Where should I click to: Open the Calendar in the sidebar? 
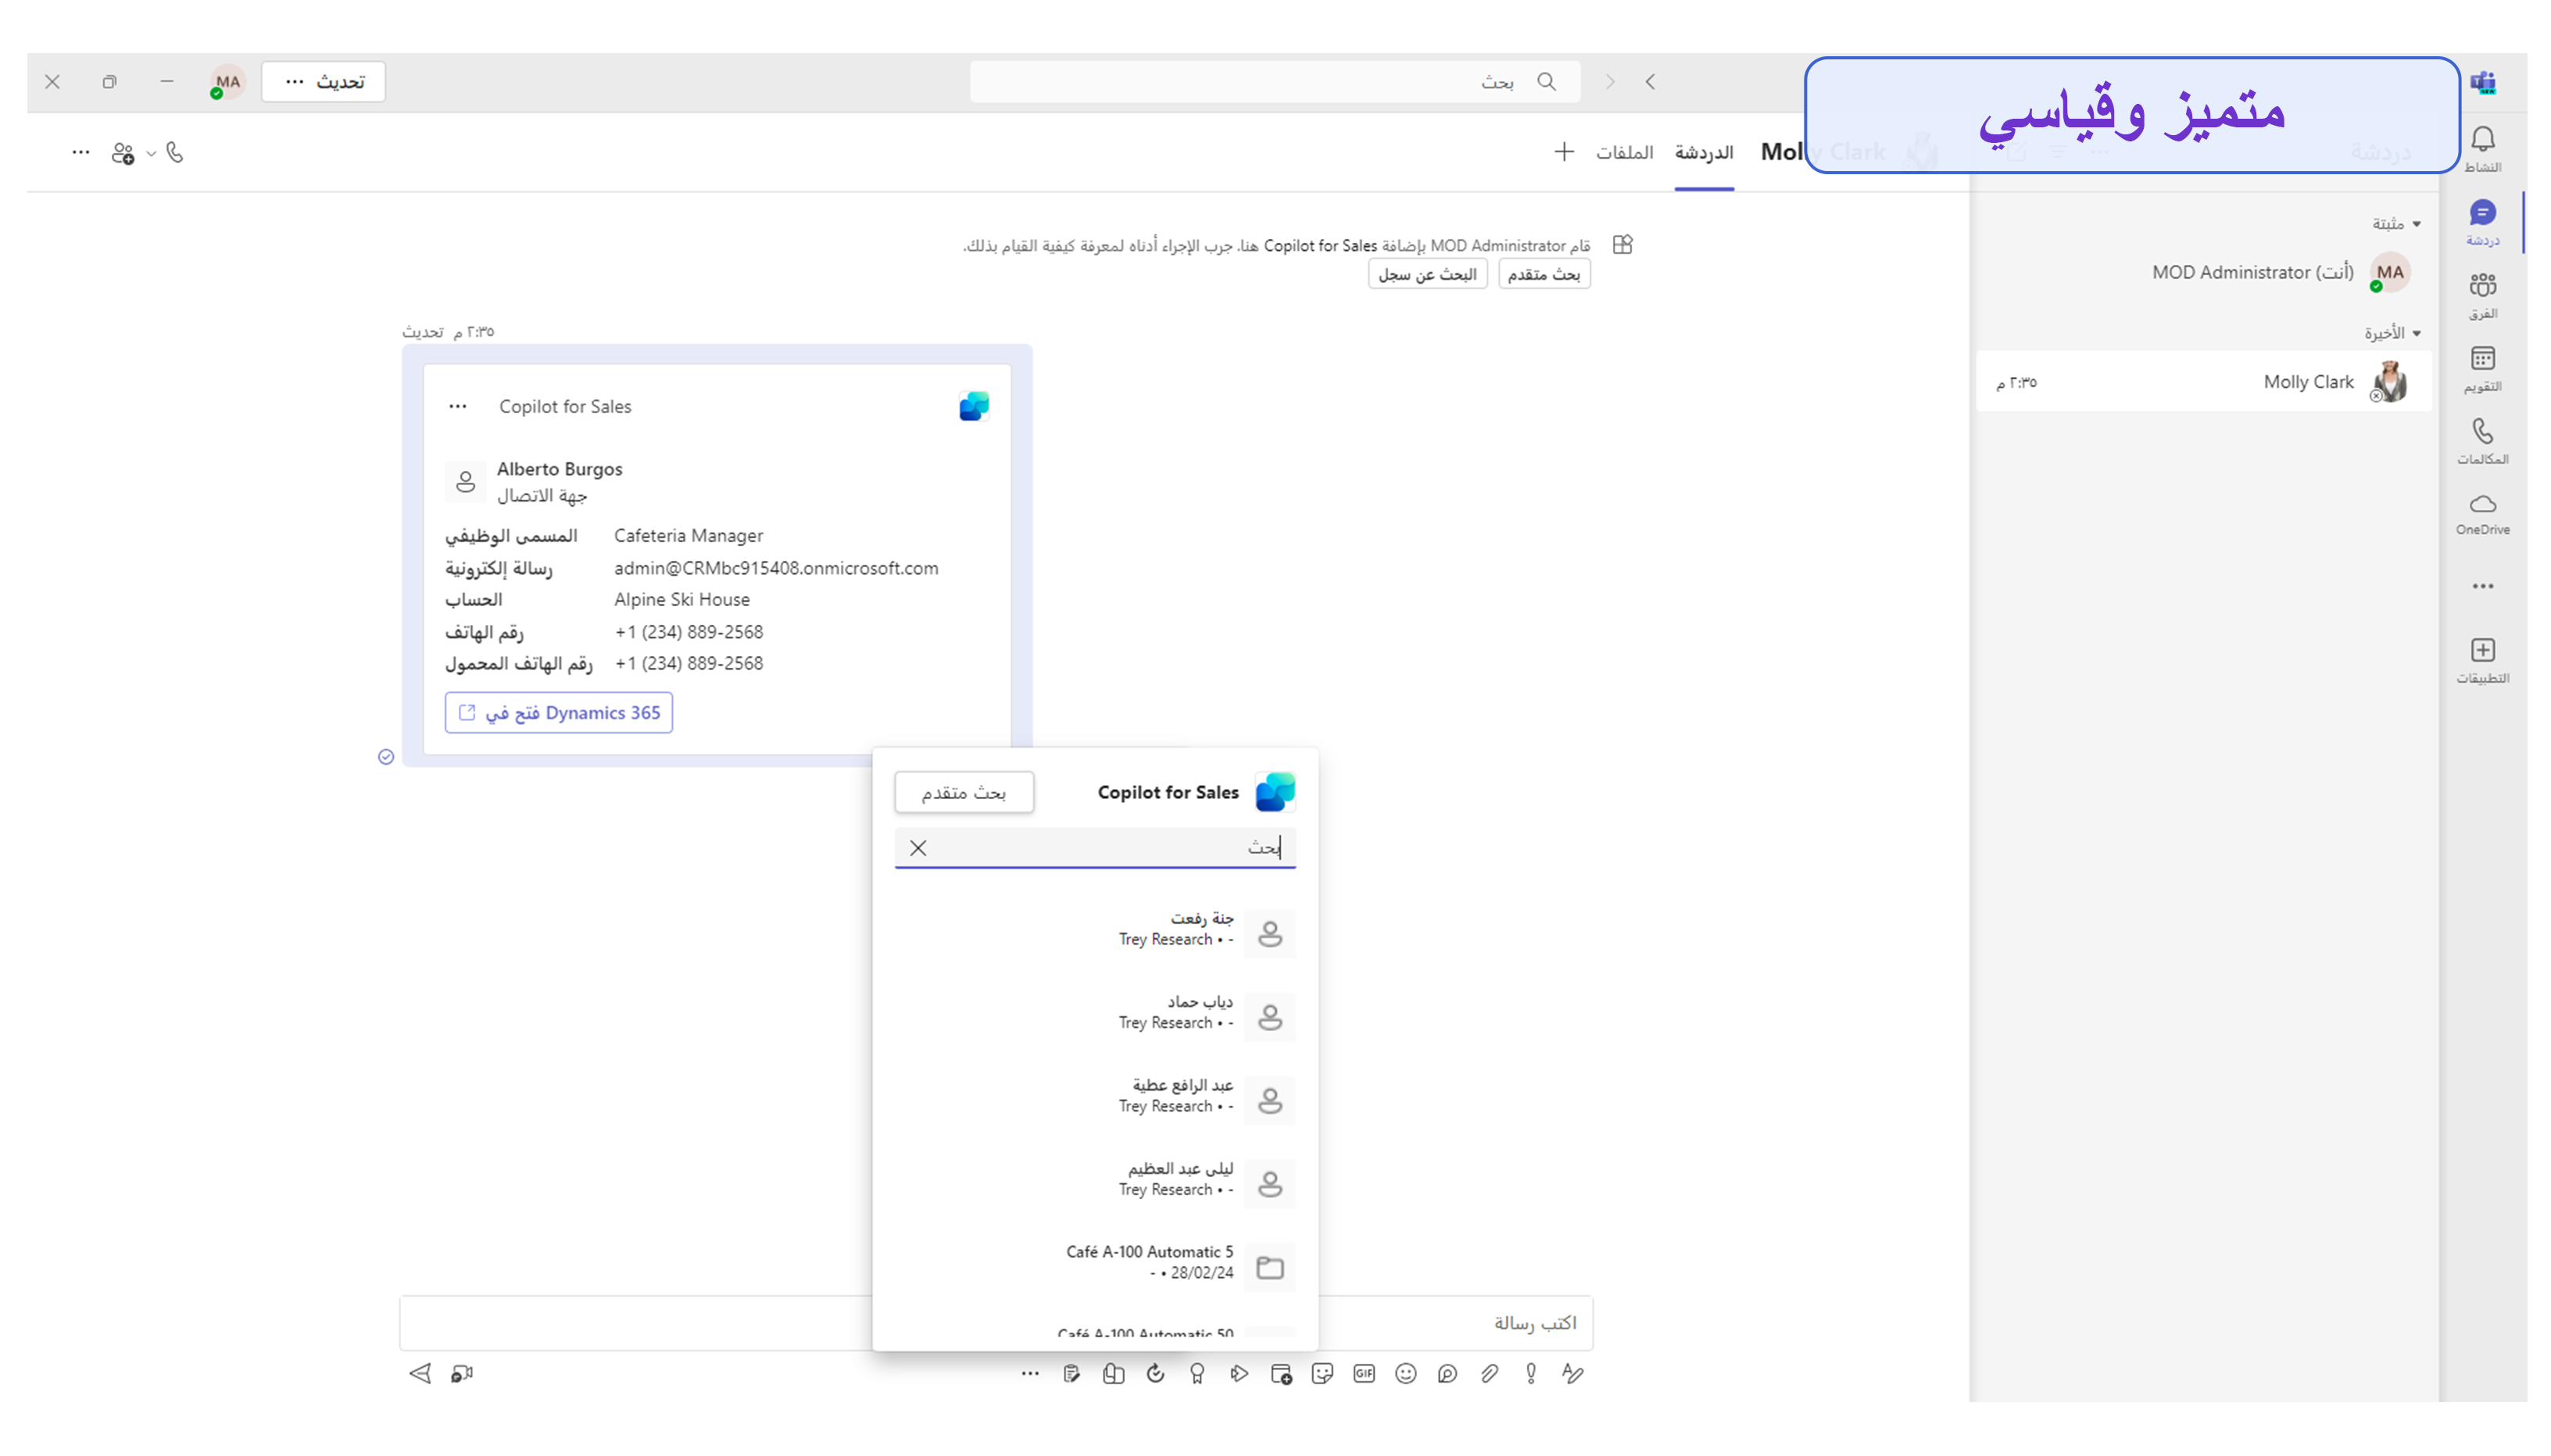pos(2482,367)
